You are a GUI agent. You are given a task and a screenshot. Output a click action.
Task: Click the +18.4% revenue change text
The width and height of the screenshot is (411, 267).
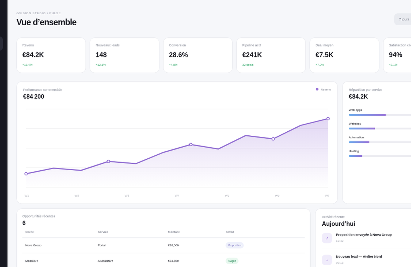pyautogui.click(x=27, y=65)
